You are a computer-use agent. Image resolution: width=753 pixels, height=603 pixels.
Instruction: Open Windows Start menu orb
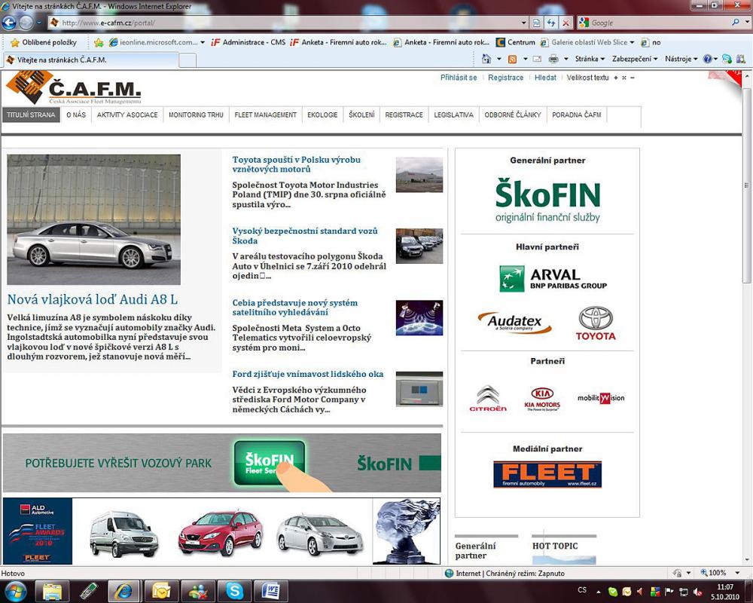14,591
